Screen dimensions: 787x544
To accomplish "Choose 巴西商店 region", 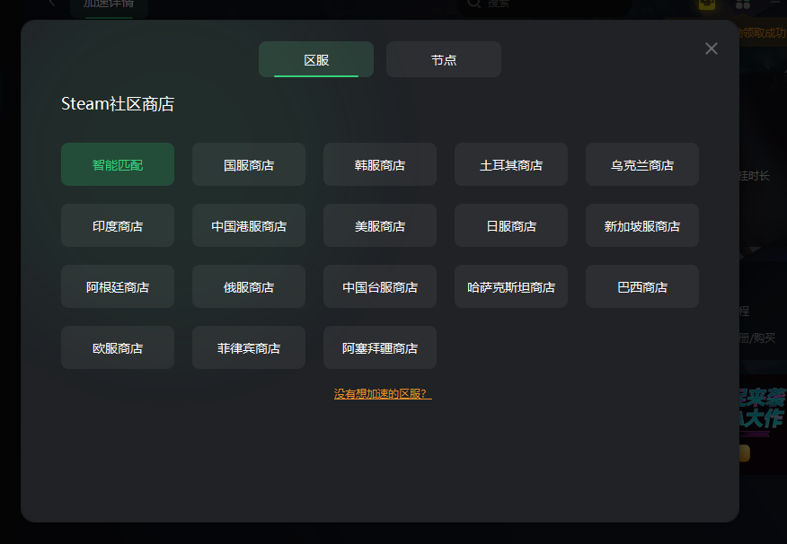I will coord(642,286).
